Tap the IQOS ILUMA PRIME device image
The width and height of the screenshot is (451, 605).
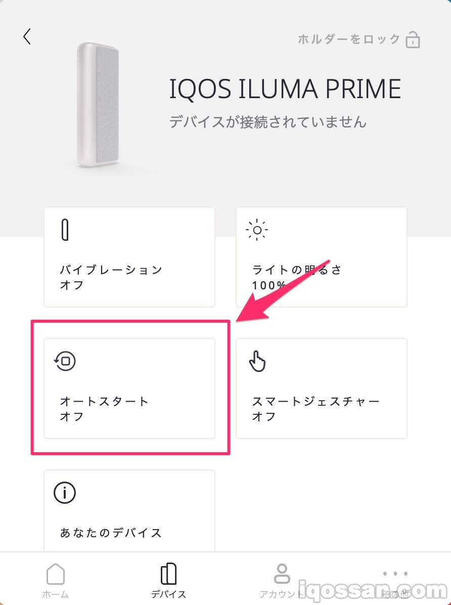(x=98, y=105)
